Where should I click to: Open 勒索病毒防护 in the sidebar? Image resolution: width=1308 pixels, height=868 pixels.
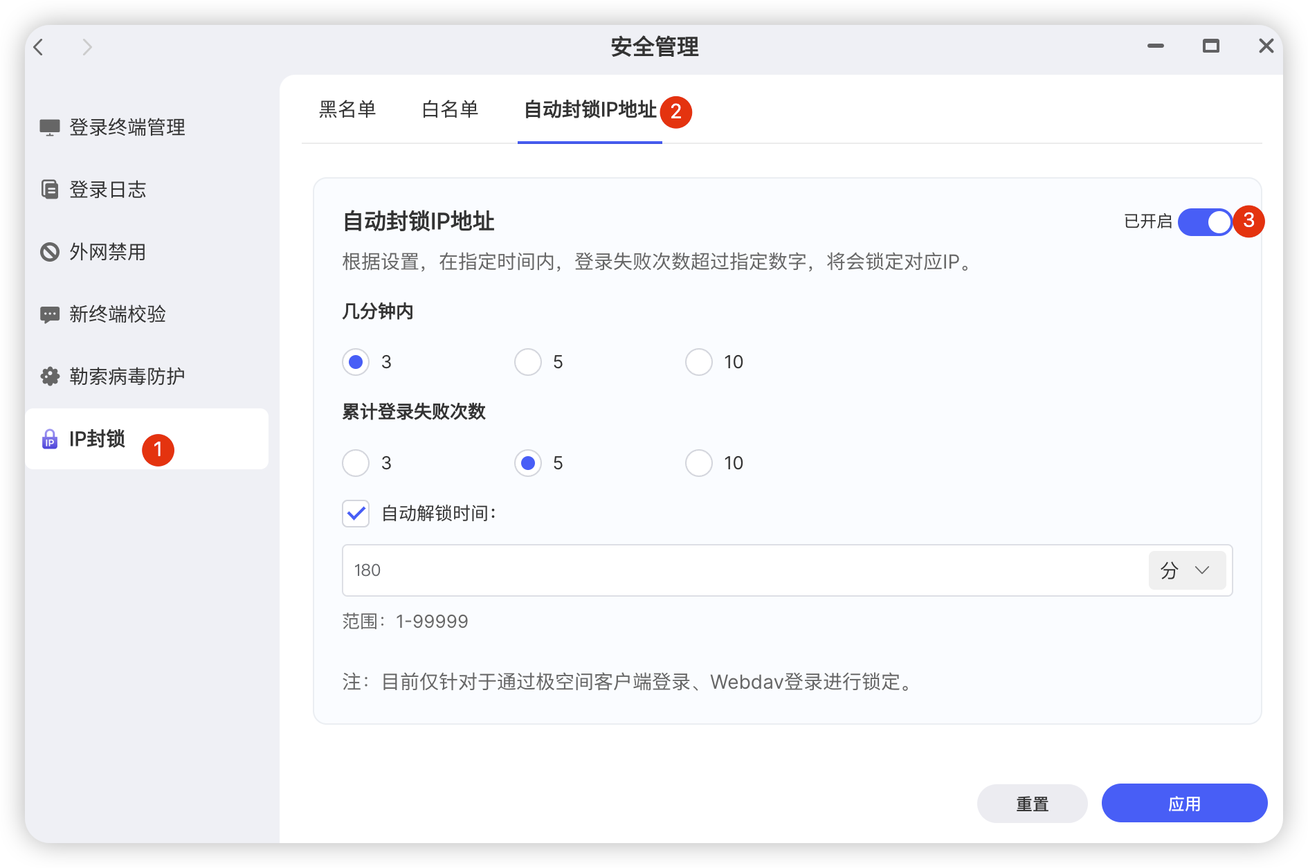pos(147,377)
